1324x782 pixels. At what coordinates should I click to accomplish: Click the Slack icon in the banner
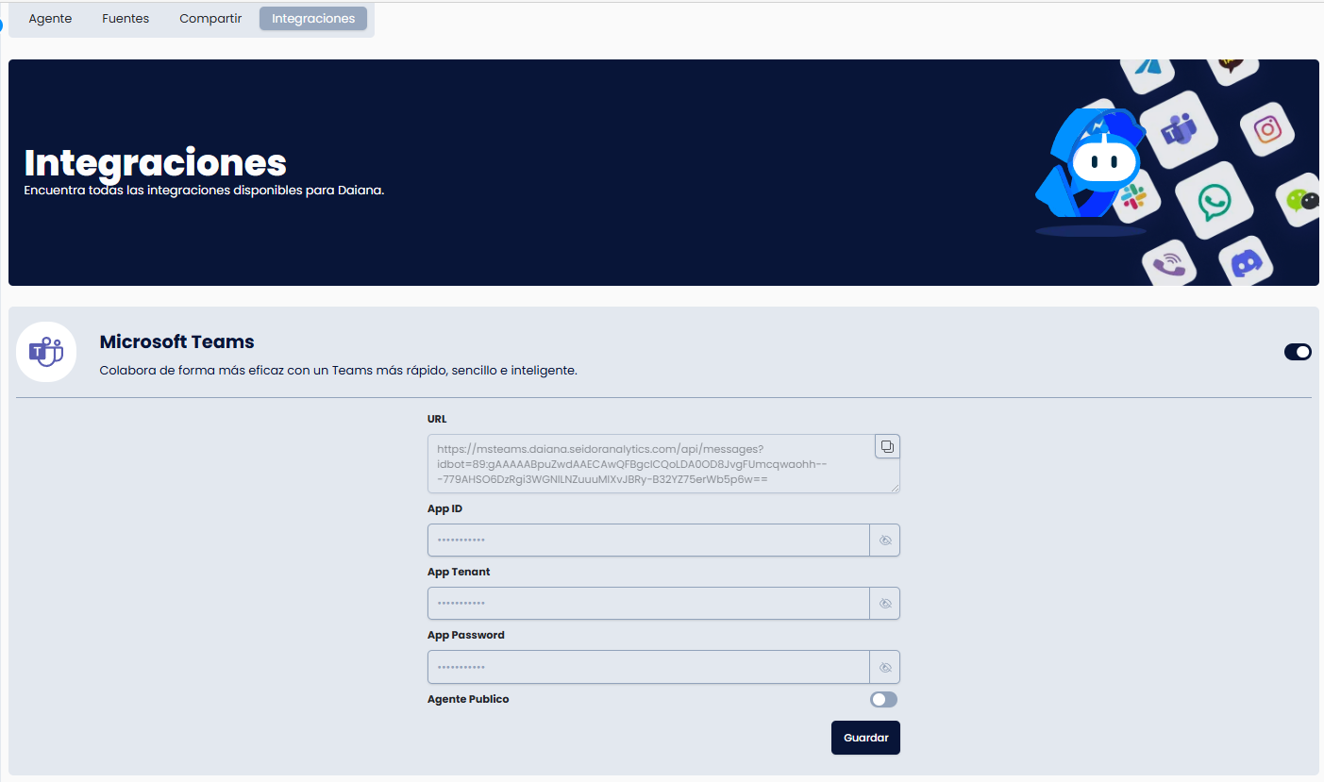pos(1131,197)
